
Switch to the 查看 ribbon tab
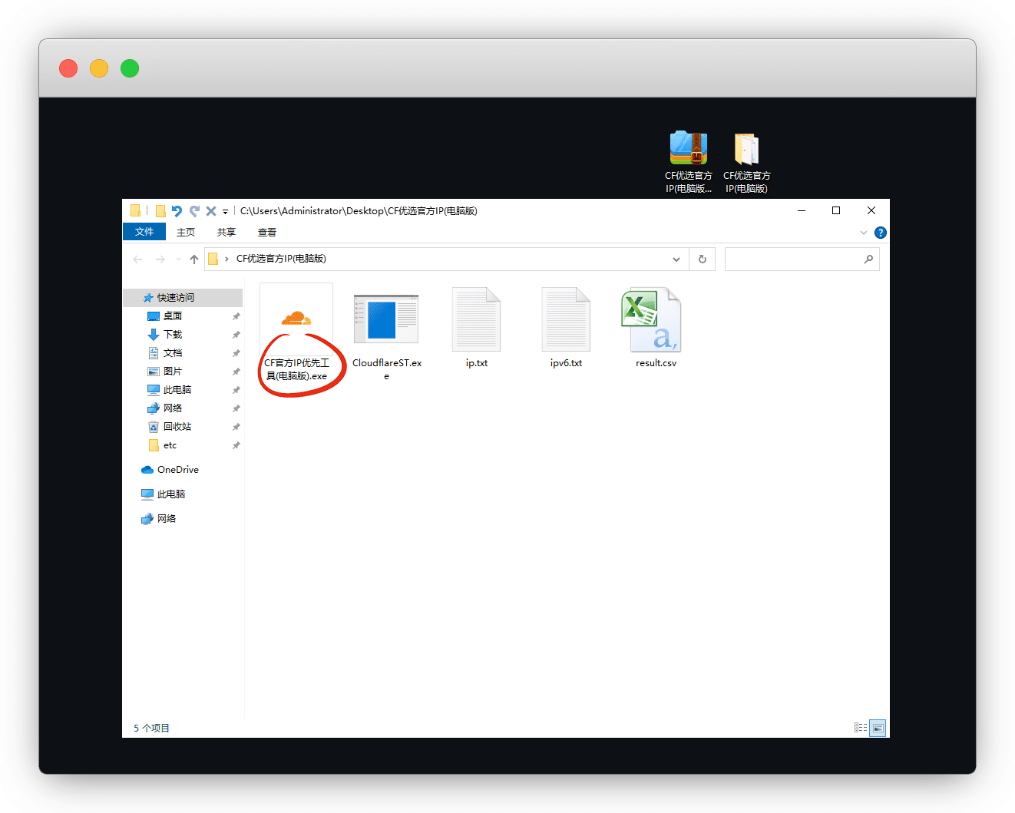[x=267, y=232]
